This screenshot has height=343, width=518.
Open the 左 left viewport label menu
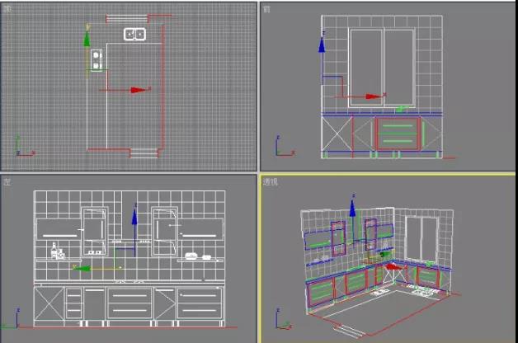click(7, 181)
